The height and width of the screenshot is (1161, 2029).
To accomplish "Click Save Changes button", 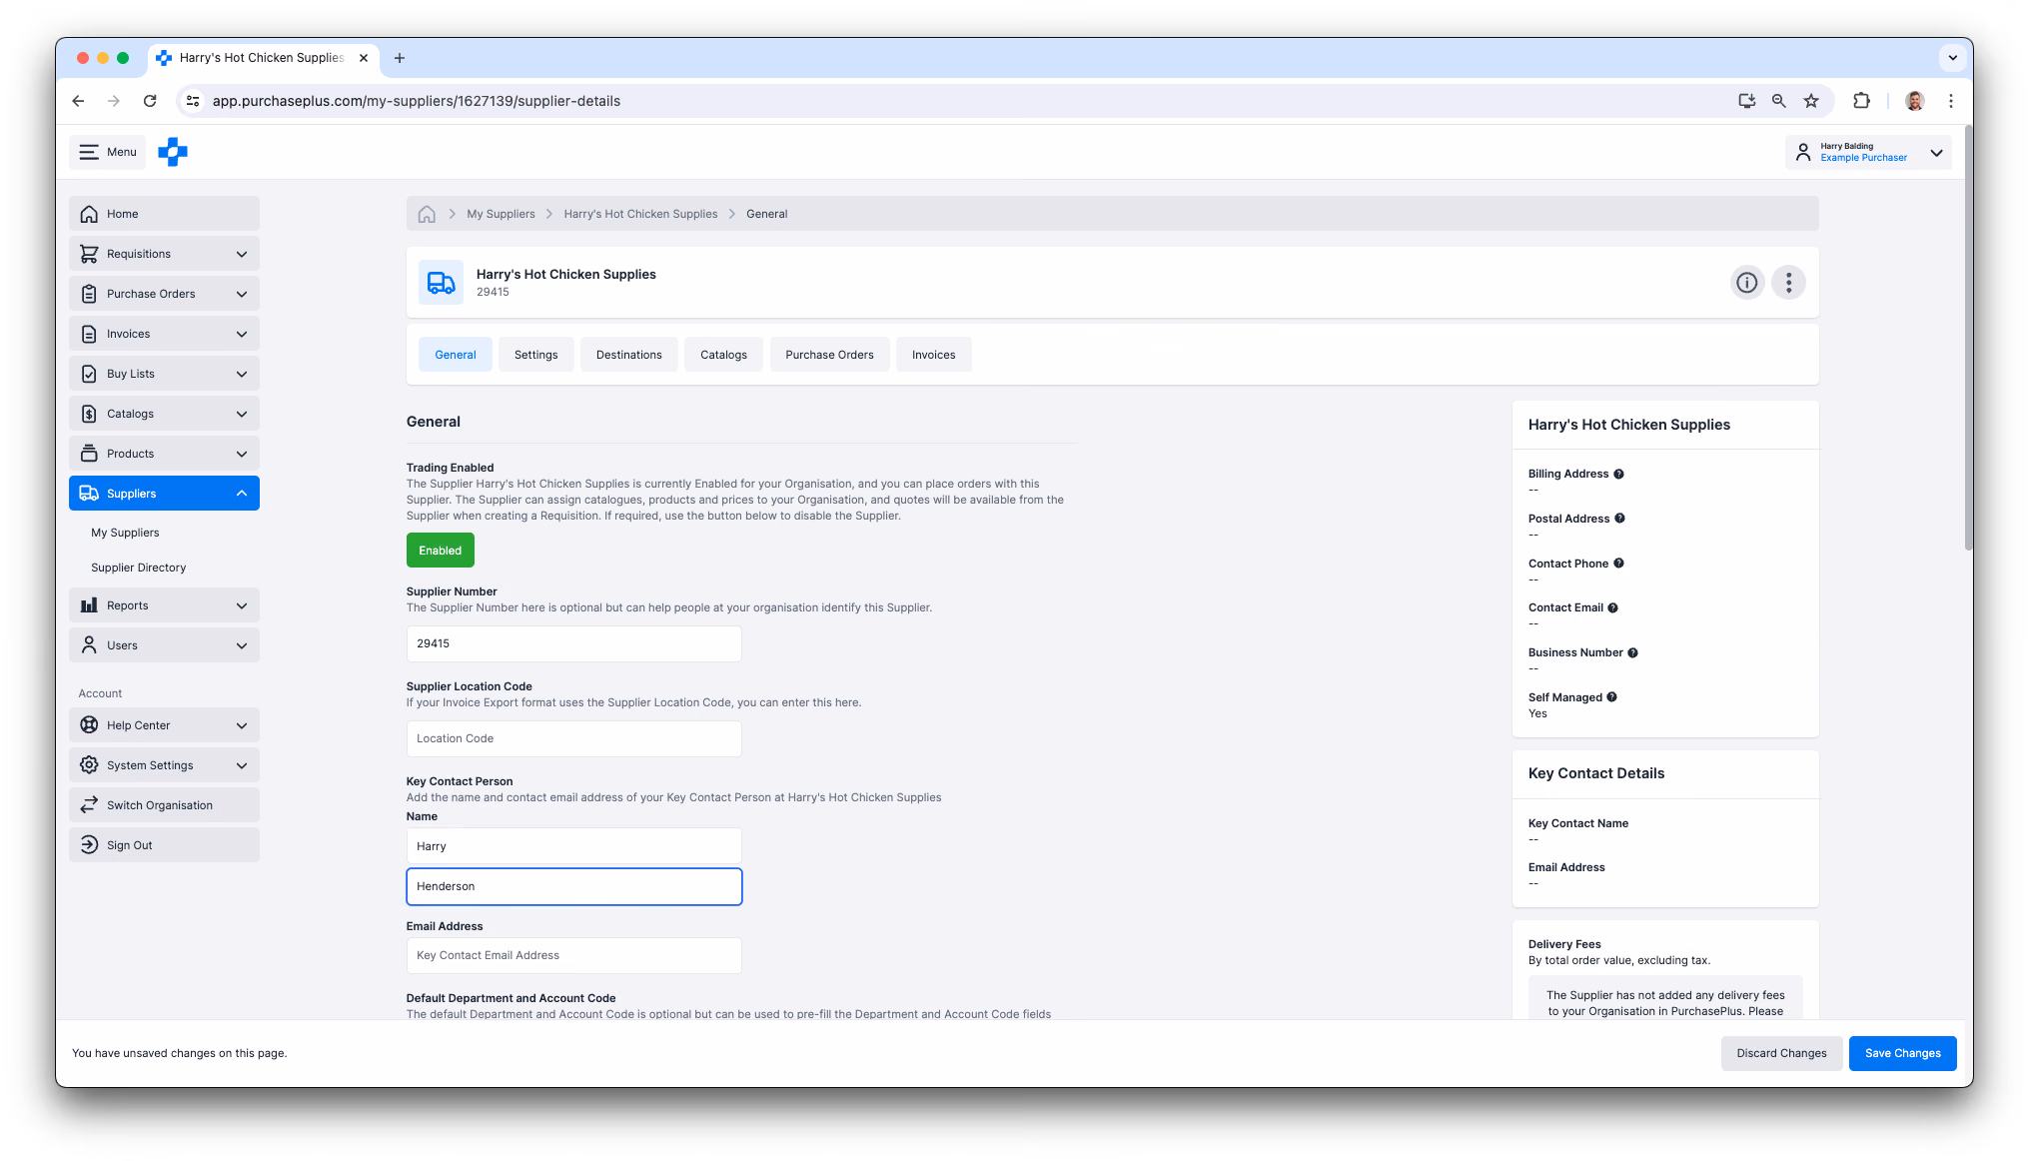I will [x=1903, y=1053].
